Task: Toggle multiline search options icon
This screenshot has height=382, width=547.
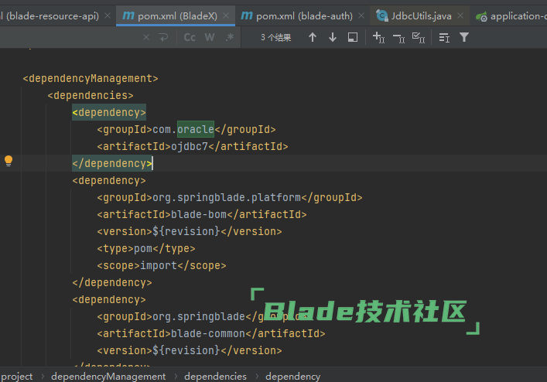Action: pyautogui.click(x=444, y=37)
